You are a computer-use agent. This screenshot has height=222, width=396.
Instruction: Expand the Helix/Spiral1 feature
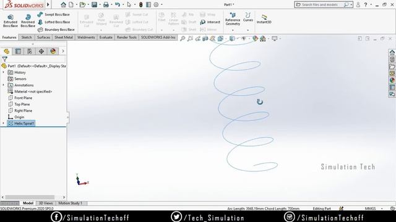pyautogui.click(x=3, y=123)
